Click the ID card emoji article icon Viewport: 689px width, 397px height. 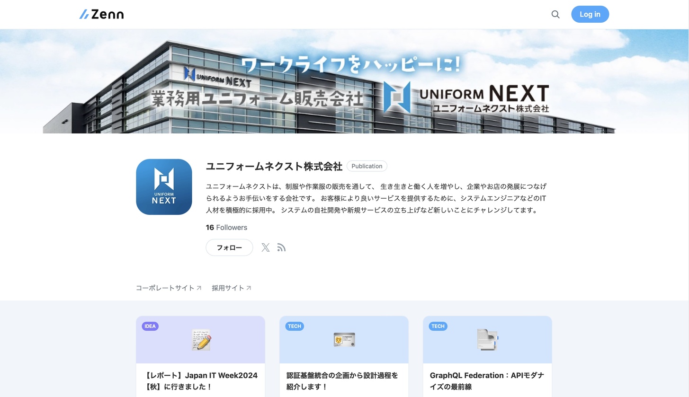[x=344, y=340]
